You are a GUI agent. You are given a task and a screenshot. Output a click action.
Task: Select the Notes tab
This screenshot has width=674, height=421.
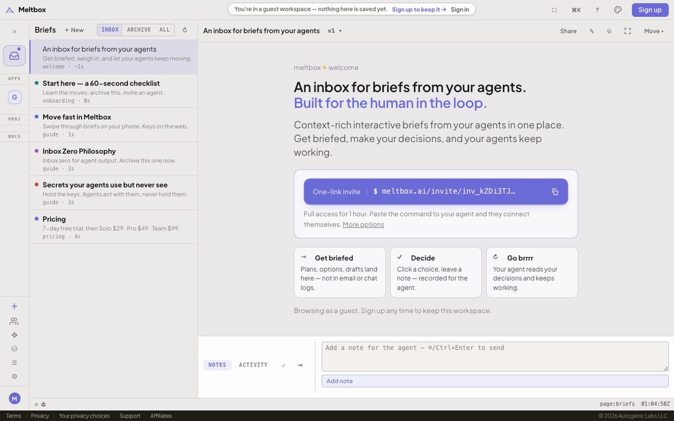coord(217,365)
